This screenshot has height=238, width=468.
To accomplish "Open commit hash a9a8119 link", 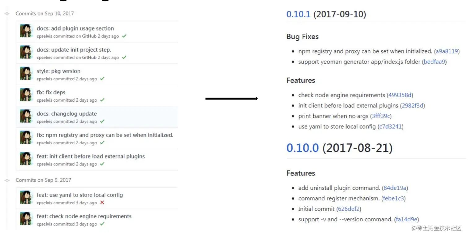I will click(447, 51).
